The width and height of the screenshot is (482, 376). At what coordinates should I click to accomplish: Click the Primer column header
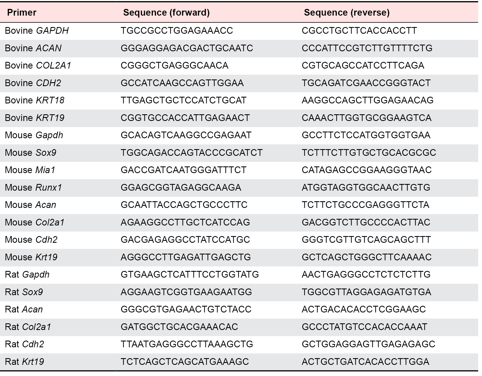pos(22,13)
